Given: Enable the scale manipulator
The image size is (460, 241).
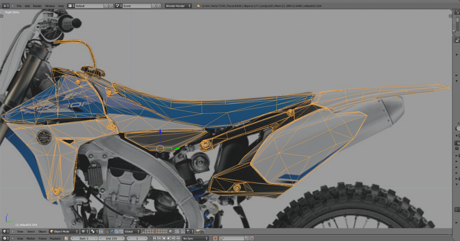Looking at the screenshot, I should (x=121, y=231).
